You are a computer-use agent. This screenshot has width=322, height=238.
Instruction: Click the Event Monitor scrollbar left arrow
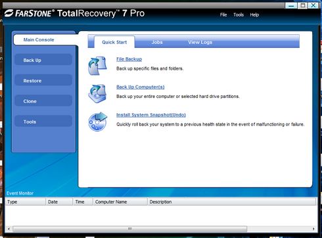click(x=9, y=229)
